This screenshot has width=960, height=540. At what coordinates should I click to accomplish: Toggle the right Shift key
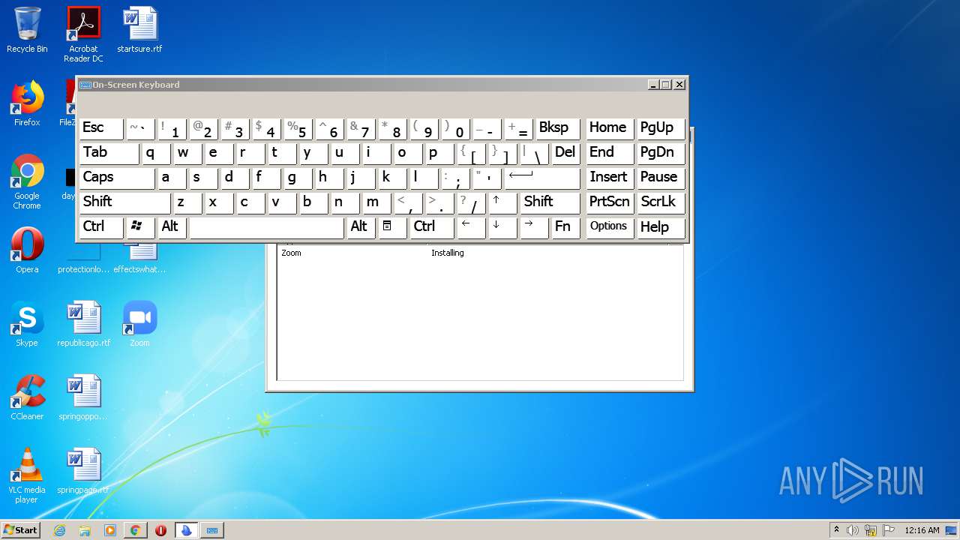tap(550, 202)
